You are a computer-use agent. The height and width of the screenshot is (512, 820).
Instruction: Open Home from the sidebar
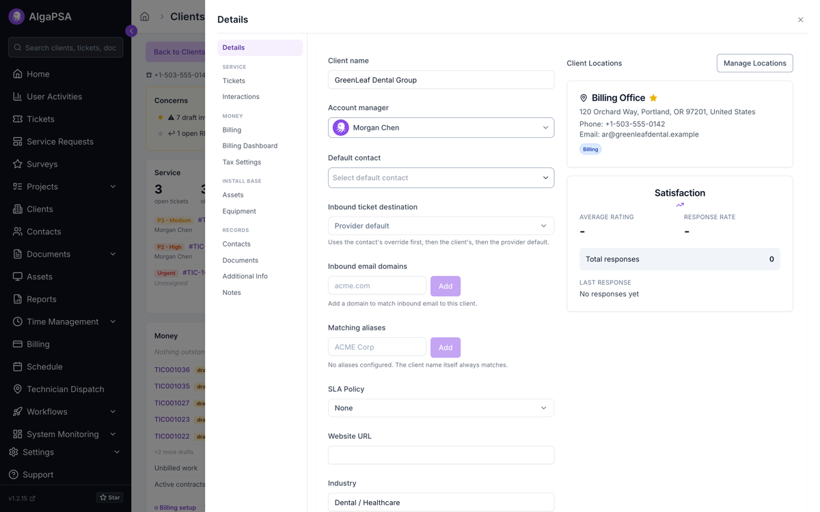[x=38, y=74]
